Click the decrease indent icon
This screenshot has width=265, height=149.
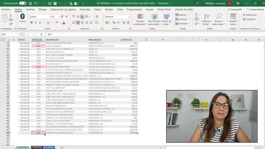click(87, 22)
